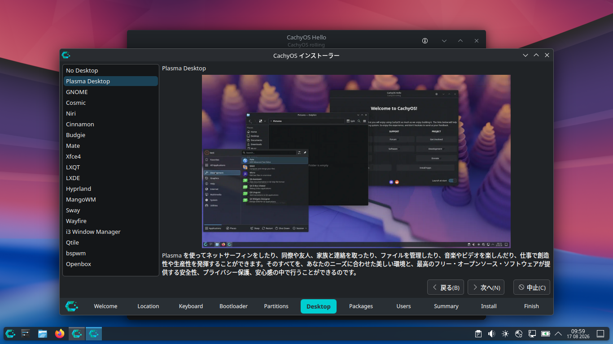Switch to the CachyOS installer taskbar entry

94,333
